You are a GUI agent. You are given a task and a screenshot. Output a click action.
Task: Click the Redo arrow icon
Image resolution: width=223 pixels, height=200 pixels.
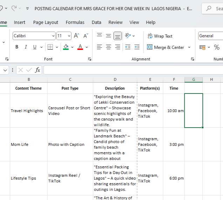tap(14, 8)
